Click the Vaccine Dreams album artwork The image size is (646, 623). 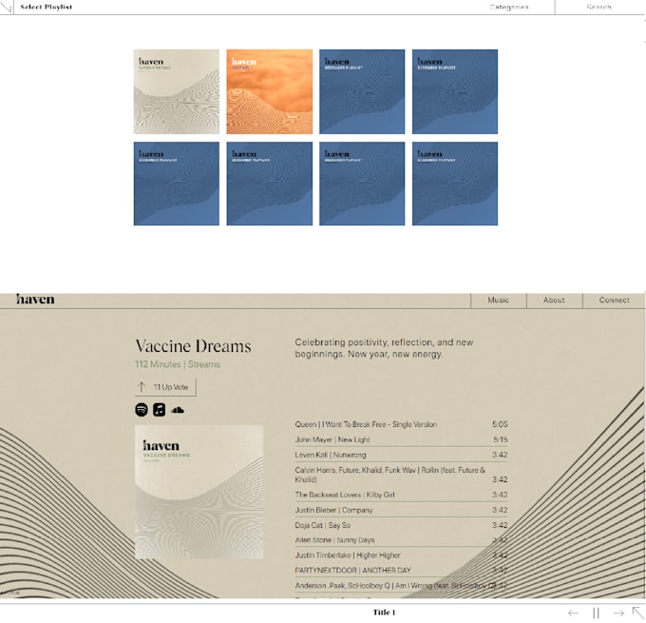pyautogui.click(x=199, y=492)
